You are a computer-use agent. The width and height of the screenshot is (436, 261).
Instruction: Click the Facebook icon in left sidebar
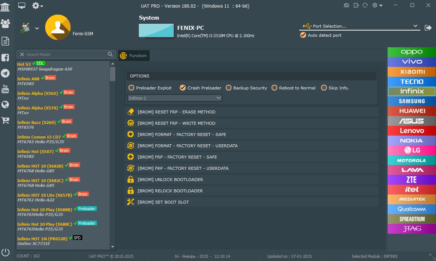click(5, 57)
